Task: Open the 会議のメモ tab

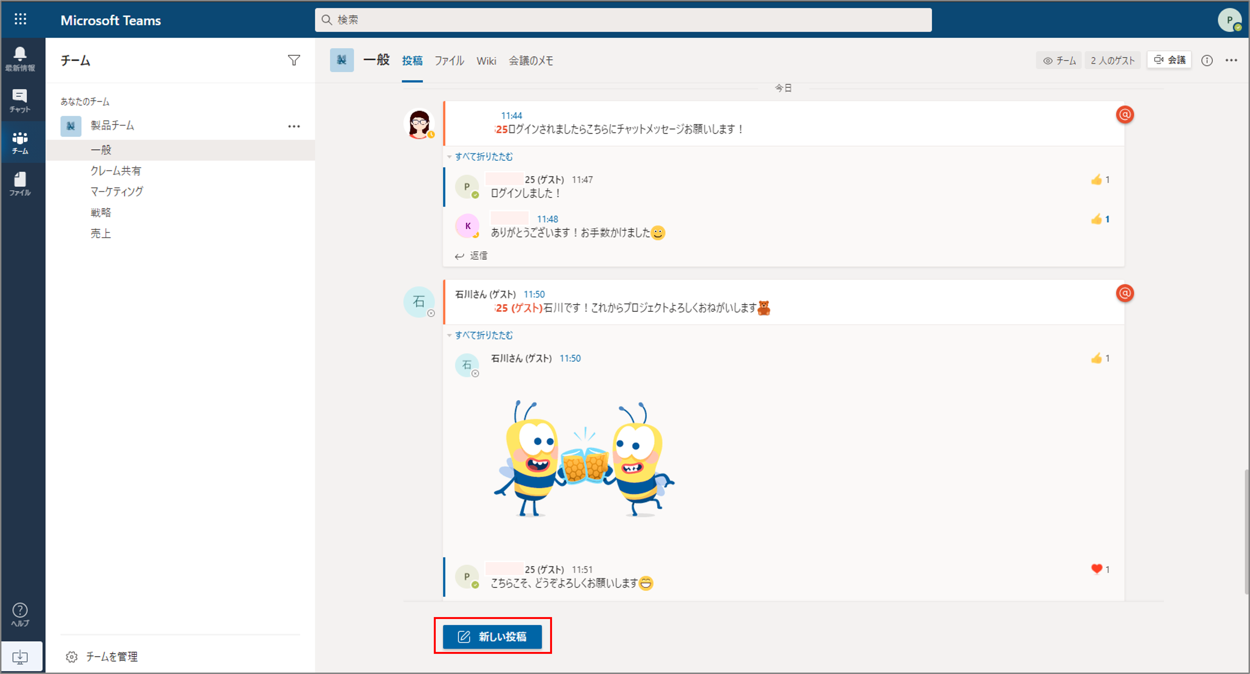Action: tap(531, 61)
